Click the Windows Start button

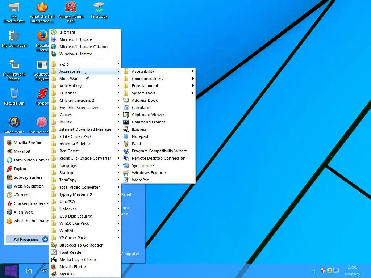click(x=11, y=271)
